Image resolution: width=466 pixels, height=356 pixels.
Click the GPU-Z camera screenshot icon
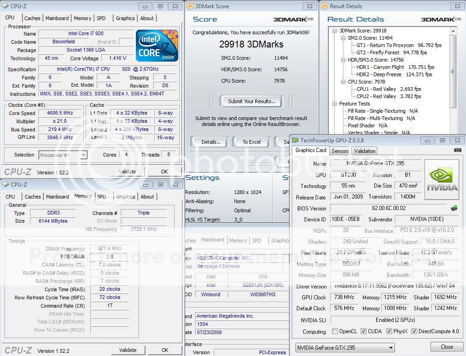(x=458, y=150)
